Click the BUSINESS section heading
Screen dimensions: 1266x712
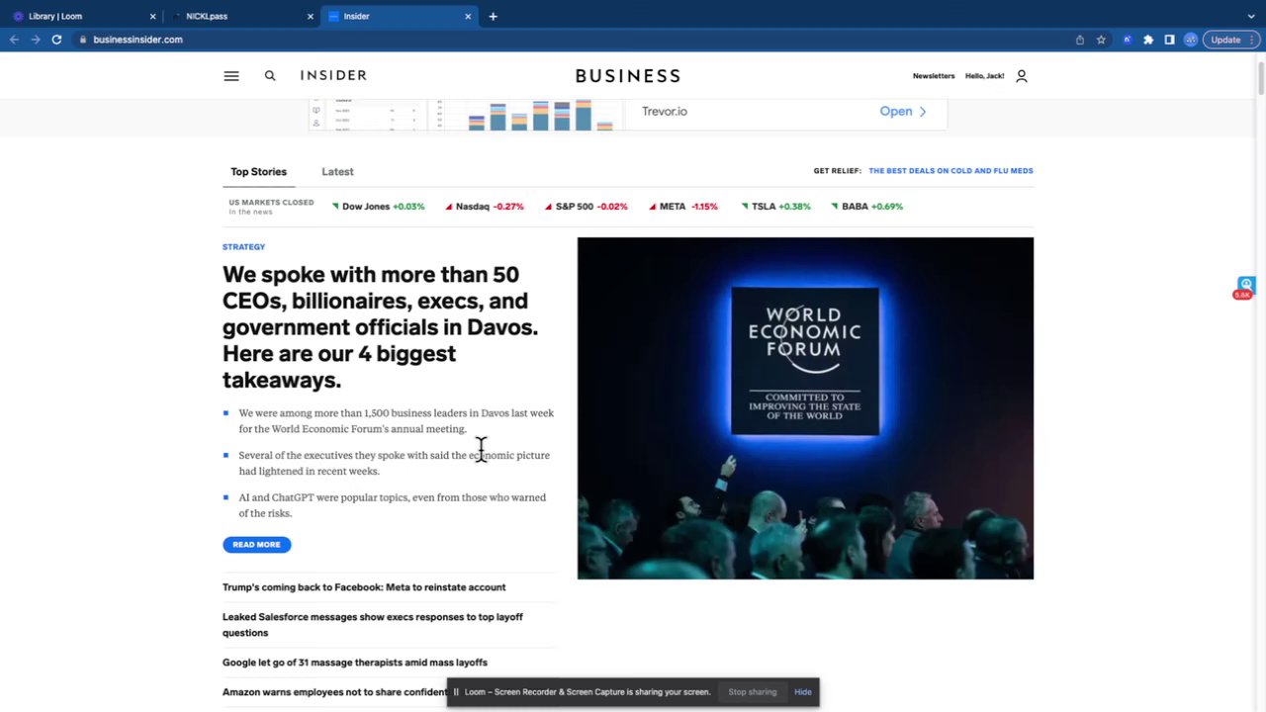pyautogui.click(x=628, y=76)
